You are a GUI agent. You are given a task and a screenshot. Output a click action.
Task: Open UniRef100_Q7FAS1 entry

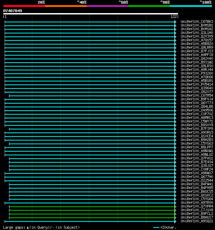click(x=197, y=158)
